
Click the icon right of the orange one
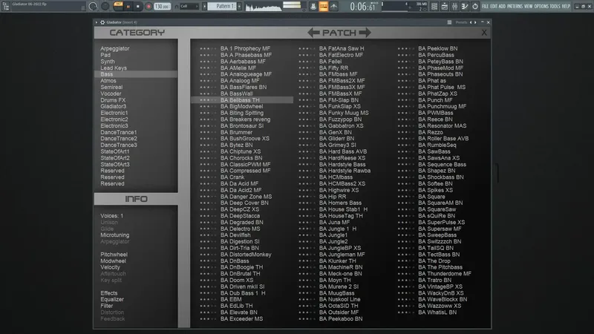pyautogui.click(x=333, y=7)
